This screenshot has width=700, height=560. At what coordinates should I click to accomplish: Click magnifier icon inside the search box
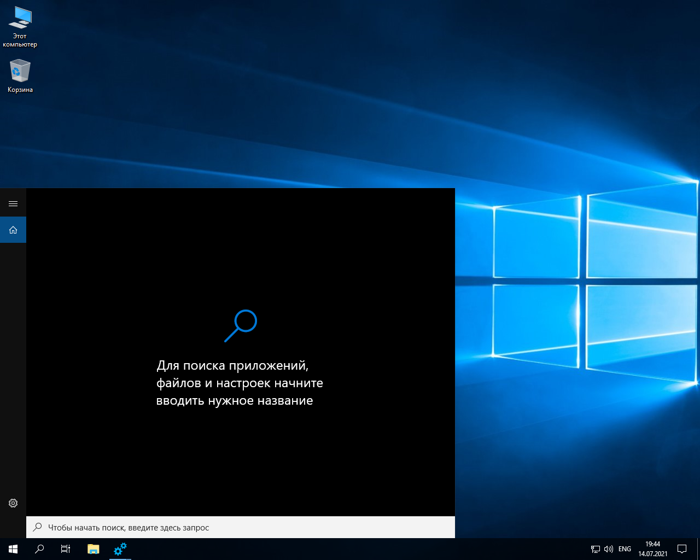(x=37, y=527)
